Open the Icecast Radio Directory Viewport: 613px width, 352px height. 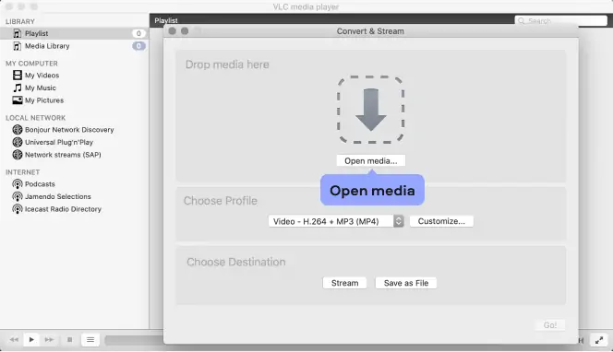tap(63, 209)
